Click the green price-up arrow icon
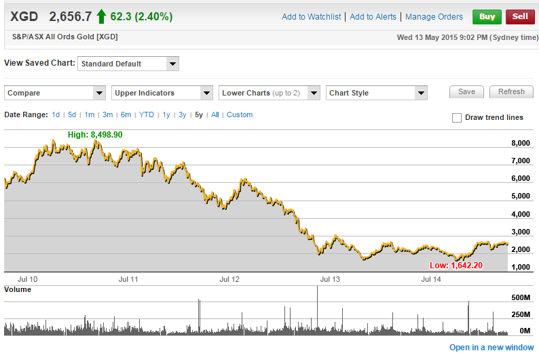 coord(101,16)
